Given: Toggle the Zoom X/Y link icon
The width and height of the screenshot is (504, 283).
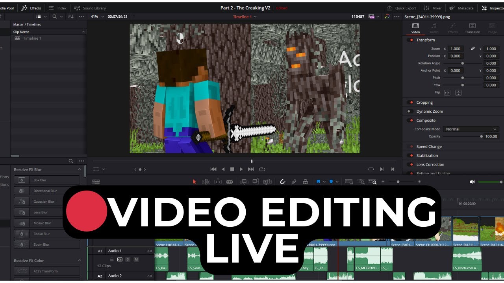Looking at the screenshot, I should 473,49.
